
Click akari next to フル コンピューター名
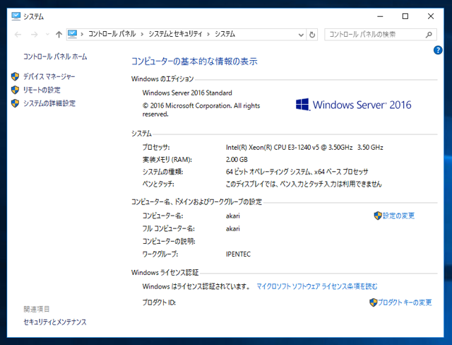(x=233, y=229)
